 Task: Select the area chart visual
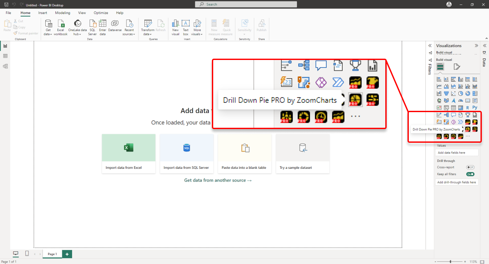tap(446, 86)
